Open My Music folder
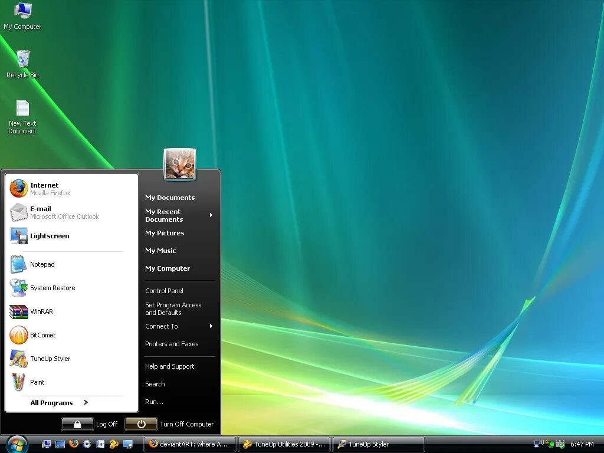Image resolution: width=604 pixels, height=453 pixels. pyautogui.click(x=160, y=251)
